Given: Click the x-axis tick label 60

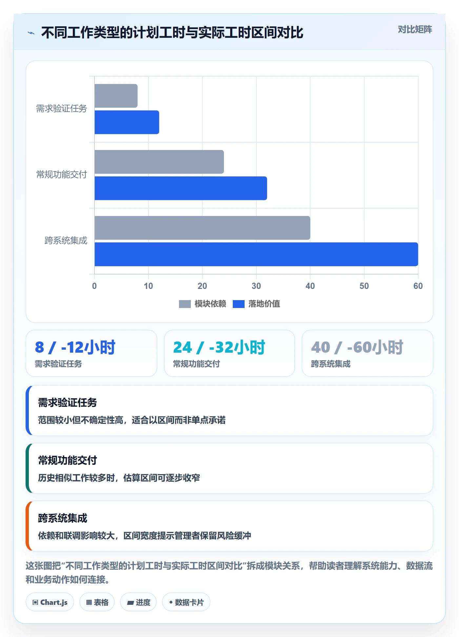Looking at the screenshot, I should coord(418,286).
